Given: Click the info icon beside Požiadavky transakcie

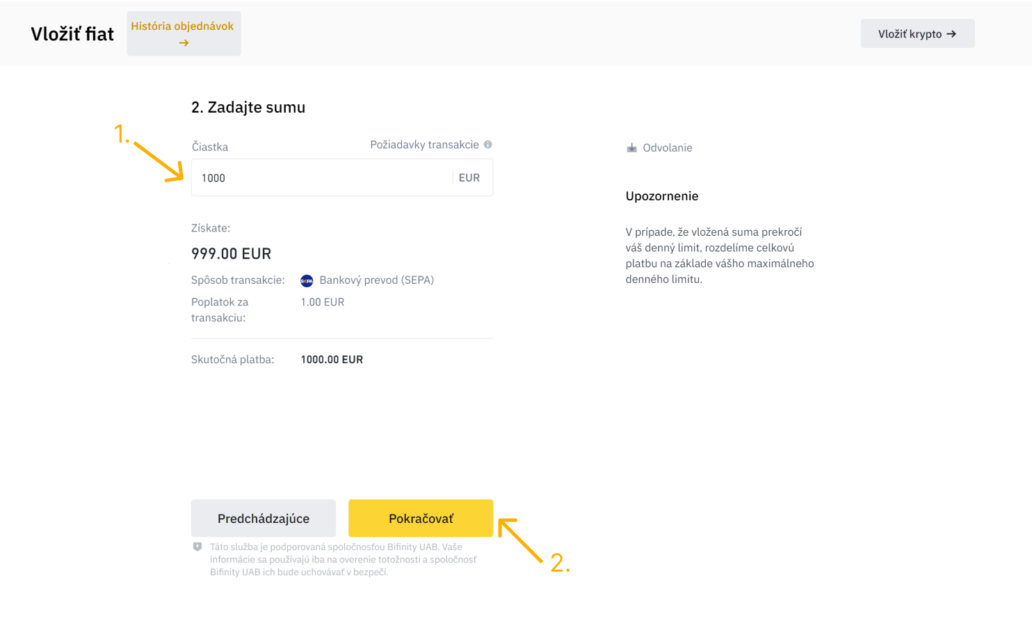Looking at the screenshot, I should [488, 145].
